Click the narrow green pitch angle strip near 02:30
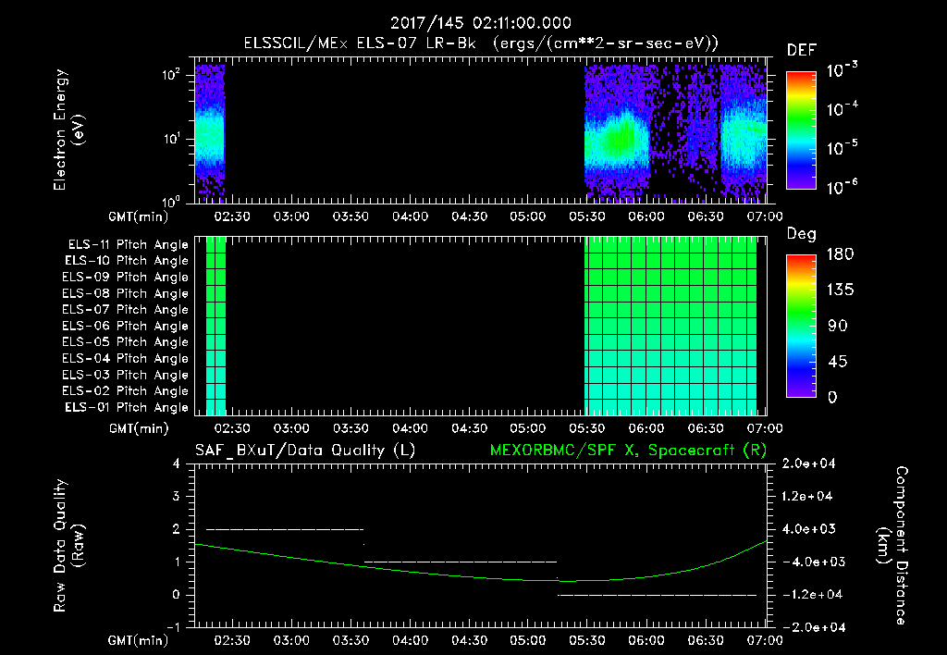 [x=215, y=326]
